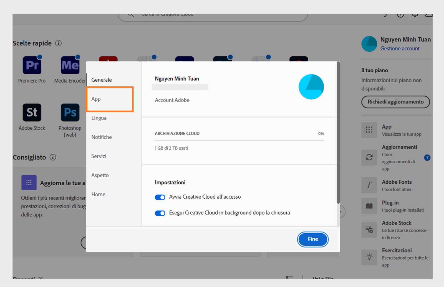Open Adobe Fonts via the f icon
The height and width of the screenshot is (287, 444).
[369, 185]
